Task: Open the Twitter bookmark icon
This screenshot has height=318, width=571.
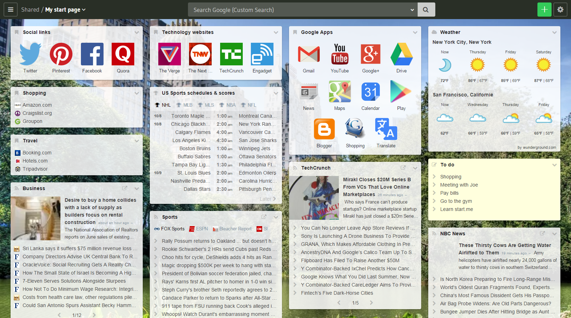Action: click(30, 54)
